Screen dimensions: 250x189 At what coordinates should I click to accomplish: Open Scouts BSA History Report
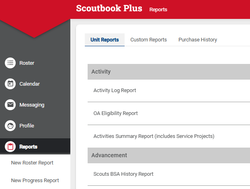[x=123, y=174]
